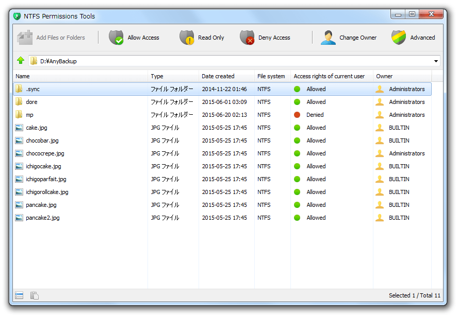This screenshot has width=458, height=317.
Task: Click date 2014-11-22 01:46
Action: pos(224,89)
